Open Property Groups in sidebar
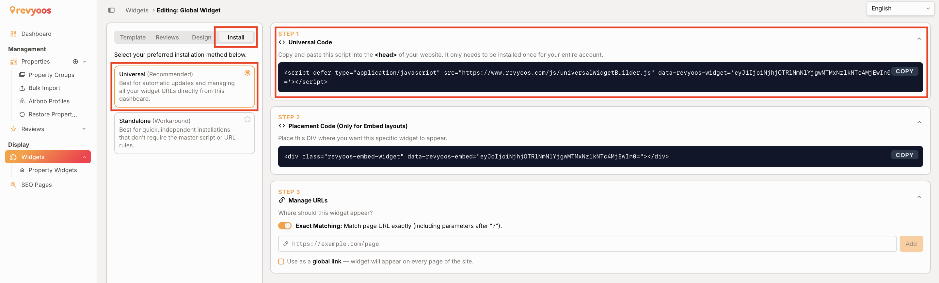 [51, 75]
